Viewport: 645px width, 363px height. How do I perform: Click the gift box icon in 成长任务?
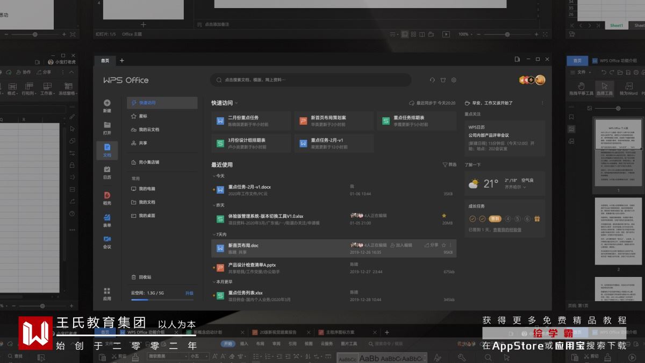point(537,219)
